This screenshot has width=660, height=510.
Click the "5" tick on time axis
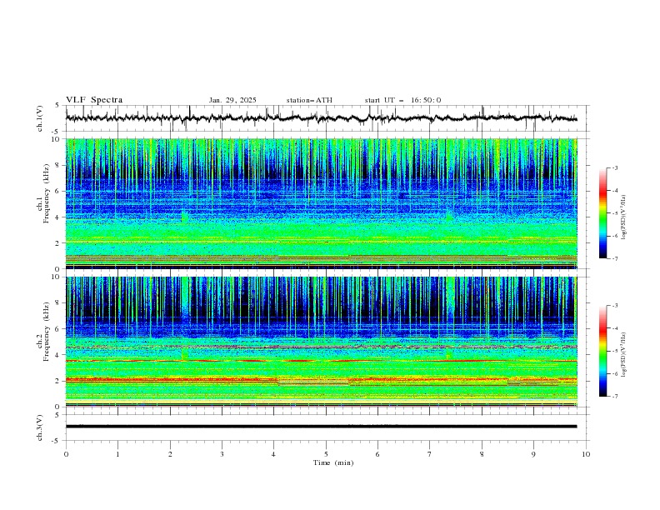coord(326,454)
